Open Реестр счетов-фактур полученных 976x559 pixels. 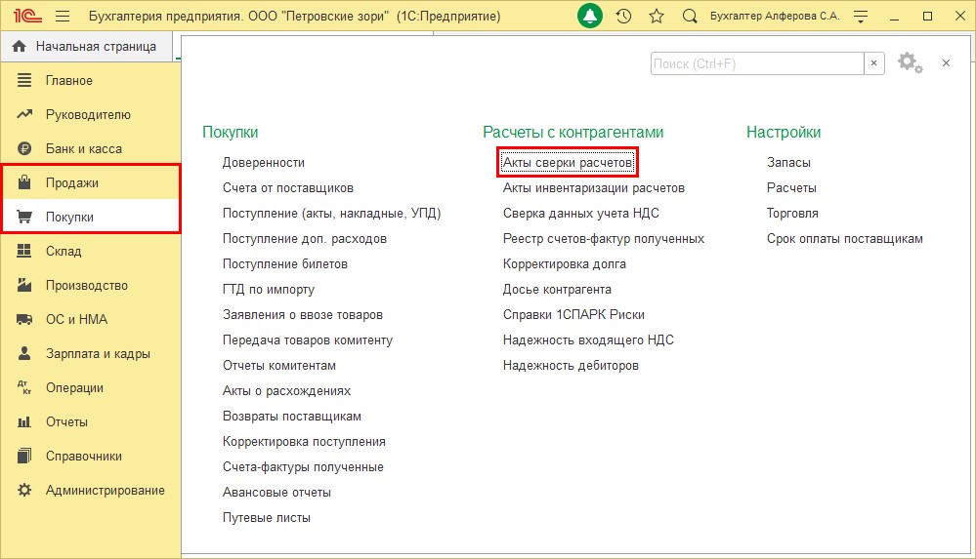tap(604, 239)
